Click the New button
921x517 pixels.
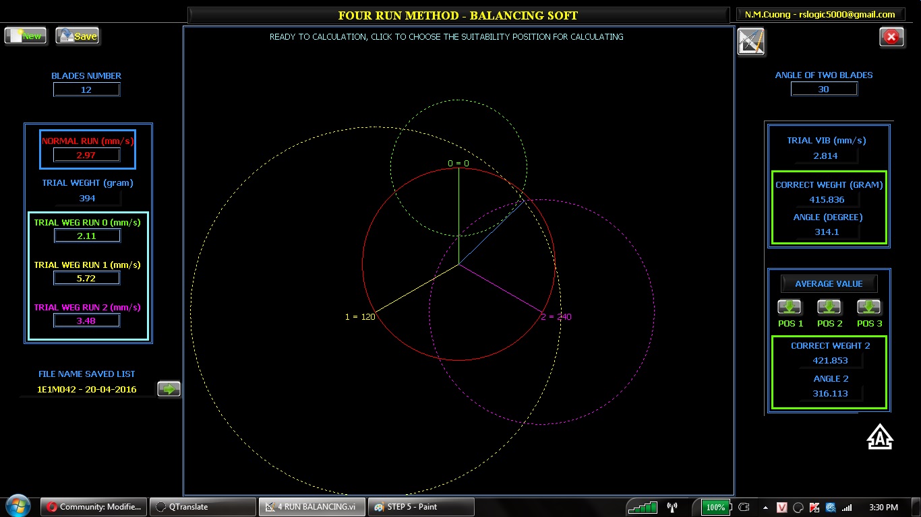(x=26, y=36)
